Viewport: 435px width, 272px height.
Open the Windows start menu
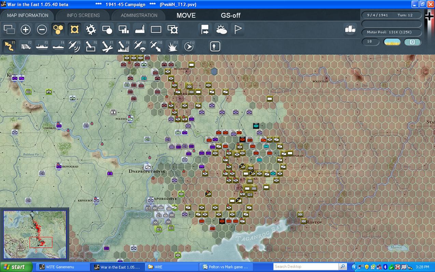(x=16, y=267)
